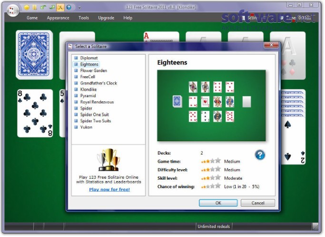This screenshot has width=325, height=237.
Task: Click the icon beside Yukon
Action: click(76, 127)
